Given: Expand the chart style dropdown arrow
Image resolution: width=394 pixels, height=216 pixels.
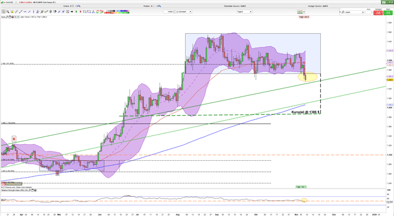Looking at the screenshot, I should [x=304, y=12].
